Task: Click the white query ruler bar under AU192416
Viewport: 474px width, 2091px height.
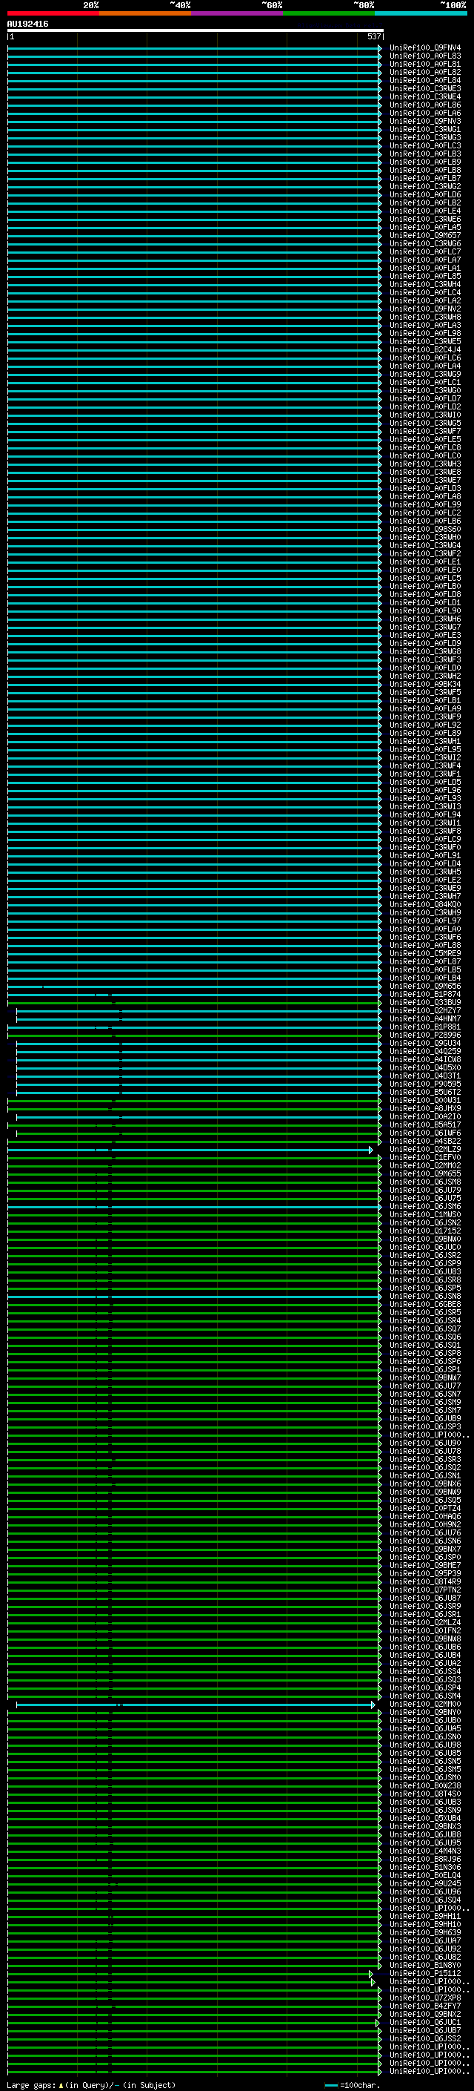Action: pyautogui.click(x=196, y=31)
